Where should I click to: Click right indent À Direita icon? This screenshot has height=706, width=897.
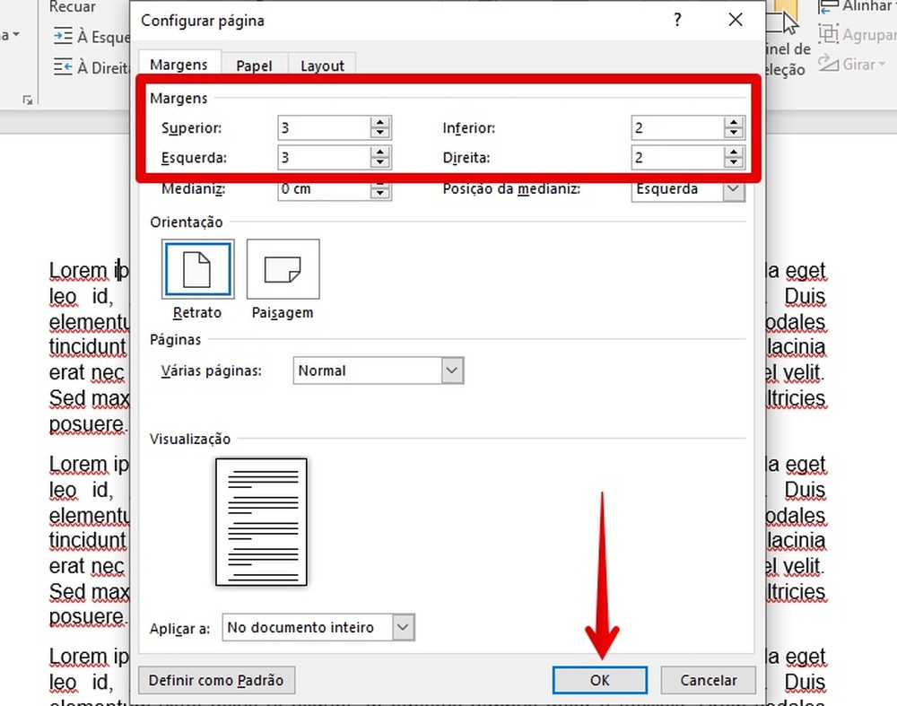pos(63,67)
